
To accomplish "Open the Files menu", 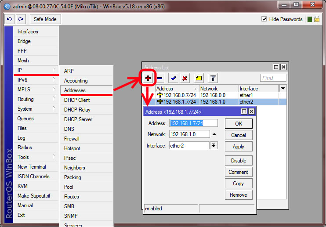I will 36,128.
